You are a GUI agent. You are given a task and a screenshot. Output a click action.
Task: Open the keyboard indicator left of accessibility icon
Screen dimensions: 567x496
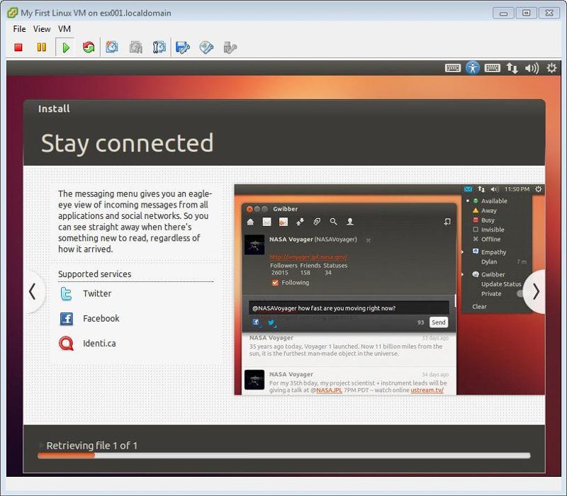click(453, 68)
